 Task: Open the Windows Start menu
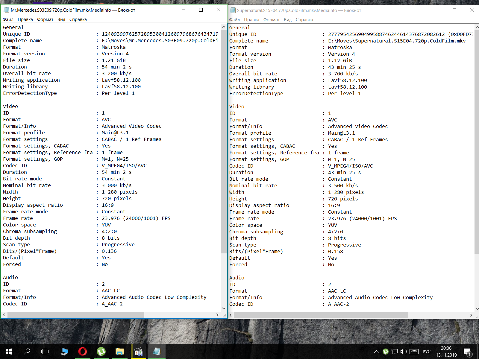coord(9,352)
